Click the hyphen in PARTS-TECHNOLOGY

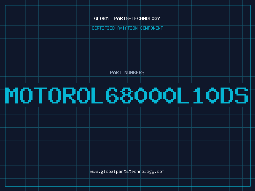point(130,19)
